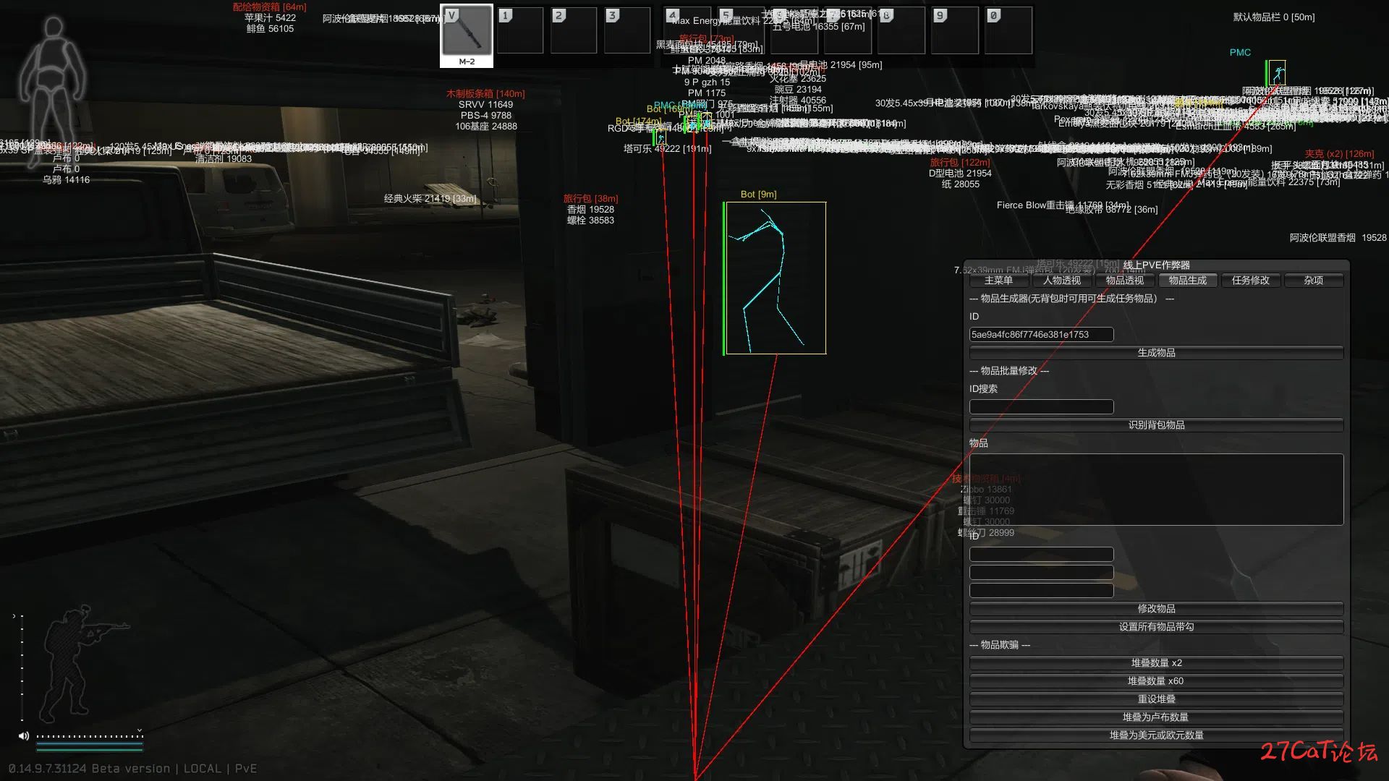1389x781 pixels.
Task: Open the 主菜单 tab
Action: click(998, 281)
